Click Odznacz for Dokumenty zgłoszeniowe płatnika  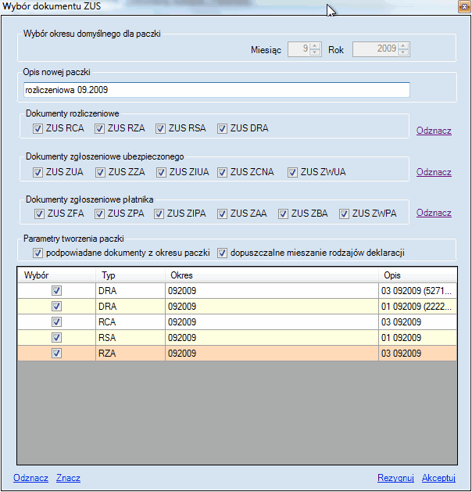[x=434, y=213]
